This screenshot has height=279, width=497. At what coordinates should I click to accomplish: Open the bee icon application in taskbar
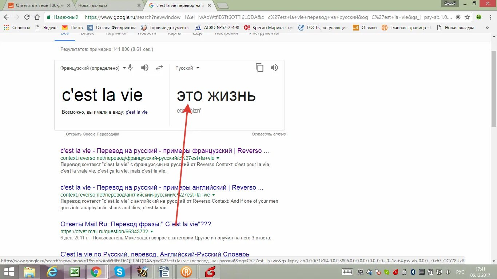(142, 272)
